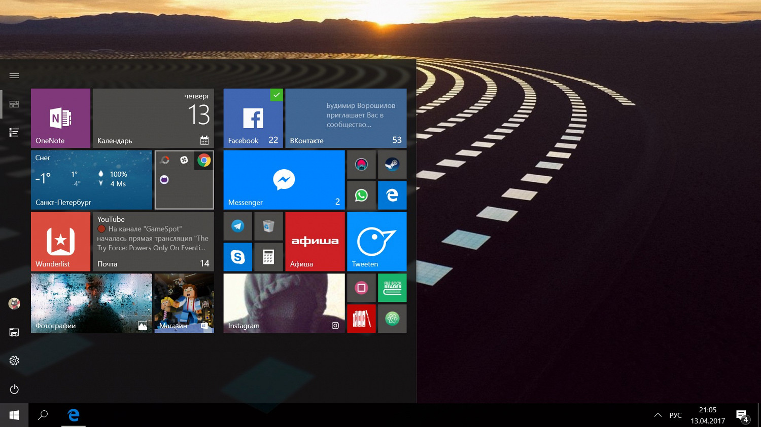The width and height of the screenshot is (761, 427).
Task: Open the Санкт-Петербург weather tile
Action: coord(91,180)
